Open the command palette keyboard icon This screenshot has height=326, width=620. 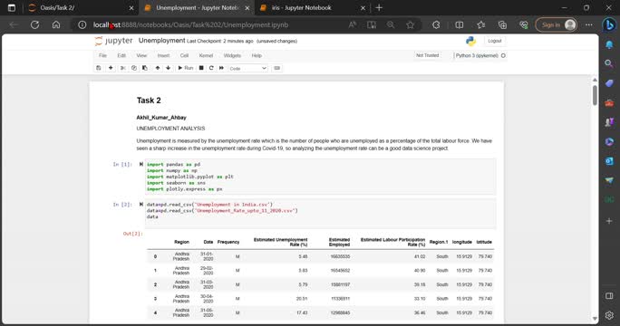(x=276, y=68)
